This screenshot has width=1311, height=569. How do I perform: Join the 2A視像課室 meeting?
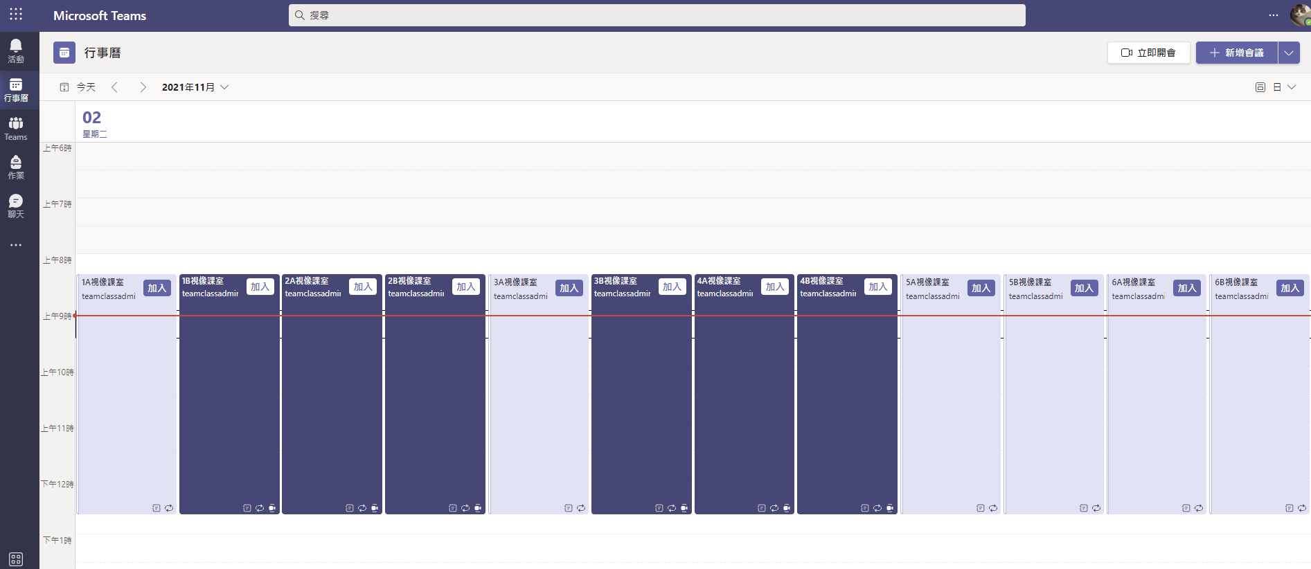pos(363,287)
